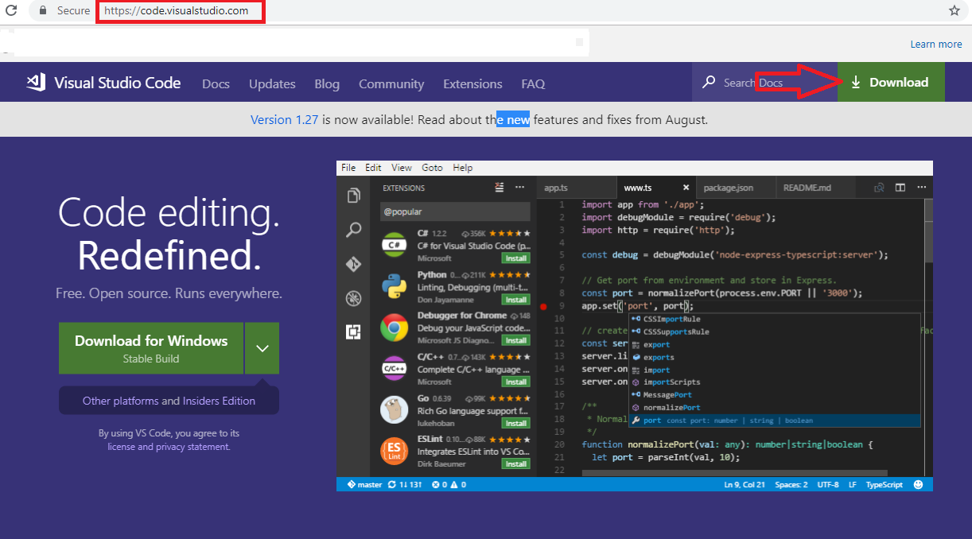
Task: Open the View menu in the editor screenshot
Action: click(402, 168)
